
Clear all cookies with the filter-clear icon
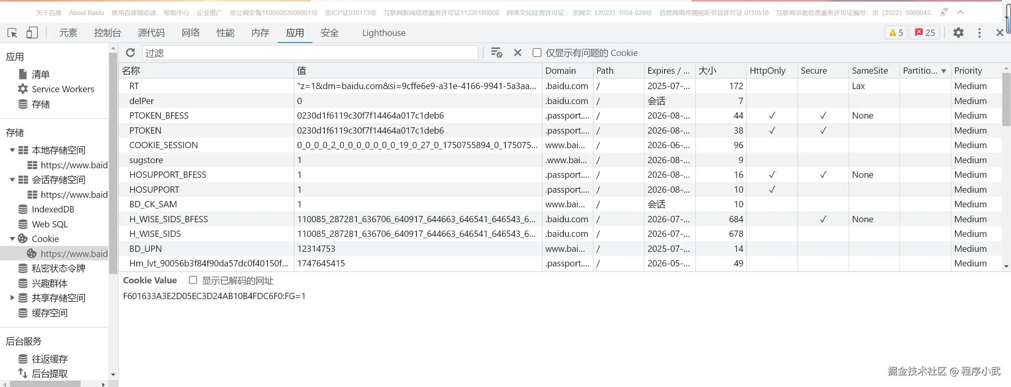pos(496,52)
